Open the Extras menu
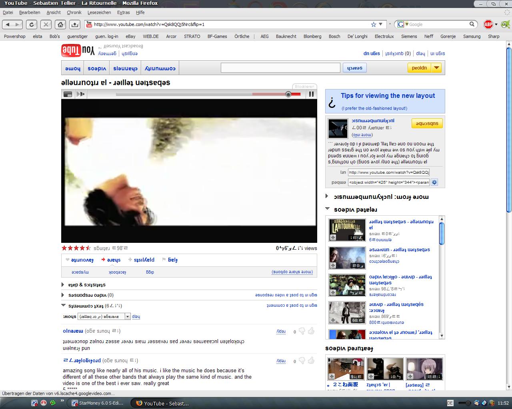The height and width of the screenshot is (409, 512). (x=124, y=12)
